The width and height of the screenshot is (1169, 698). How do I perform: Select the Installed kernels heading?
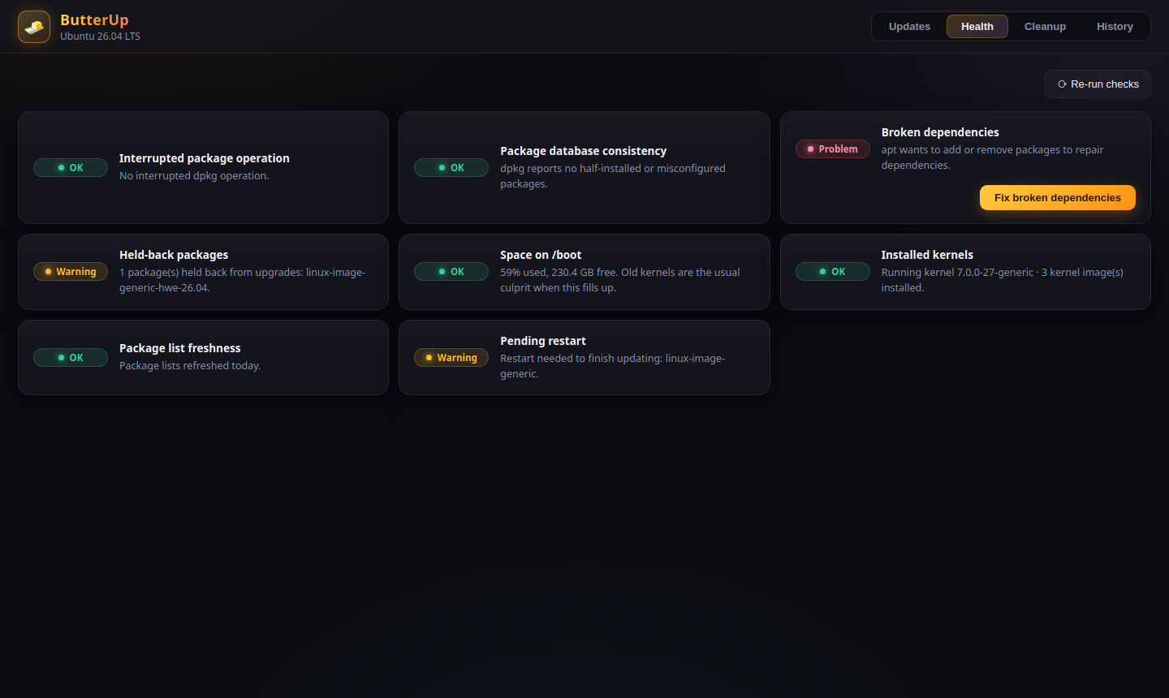(927, 255)
